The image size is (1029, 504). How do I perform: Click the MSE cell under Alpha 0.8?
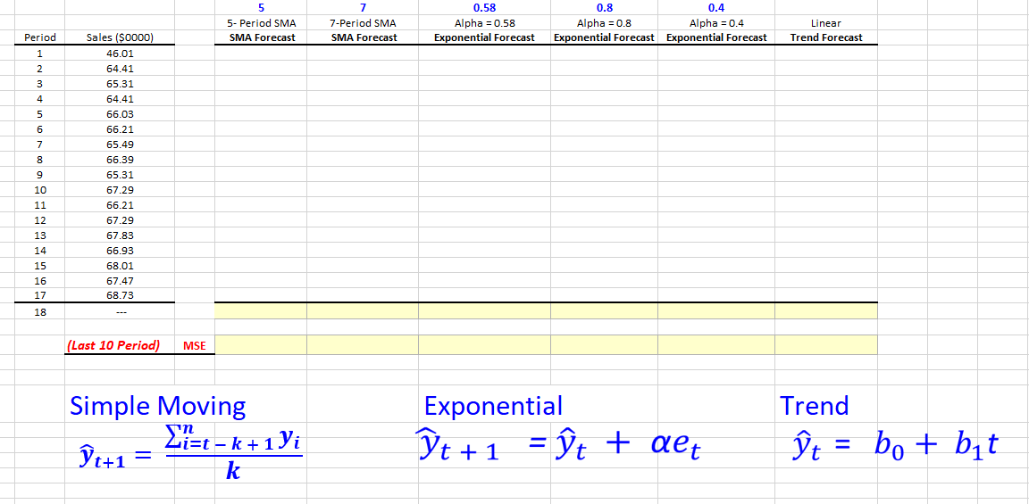(604, 344)
